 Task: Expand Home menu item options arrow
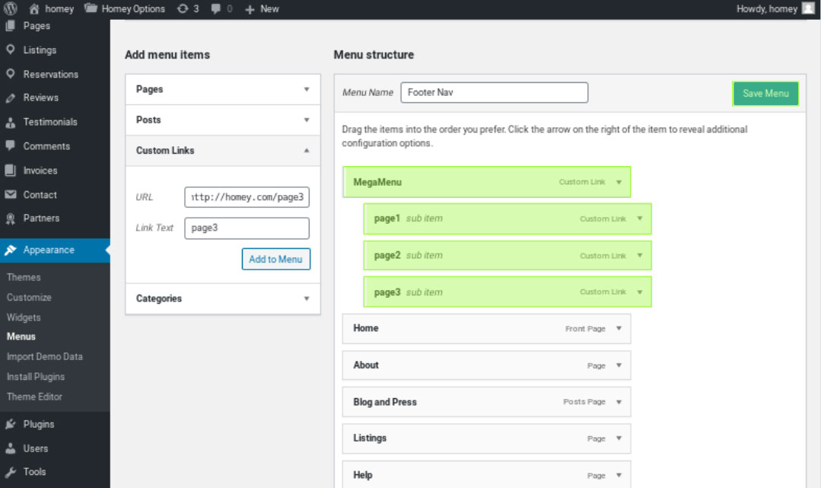[619, 328]
